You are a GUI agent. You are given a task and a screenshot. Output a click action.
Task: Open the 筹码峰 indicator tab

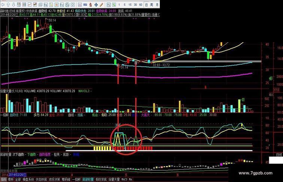click(66, 179)
